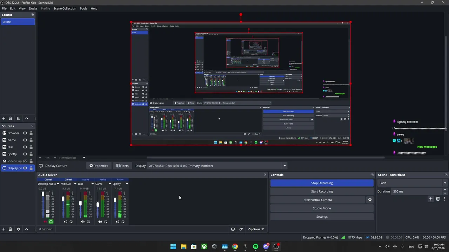Open scene filters icon in Scenes toolbar

point(18,118)
